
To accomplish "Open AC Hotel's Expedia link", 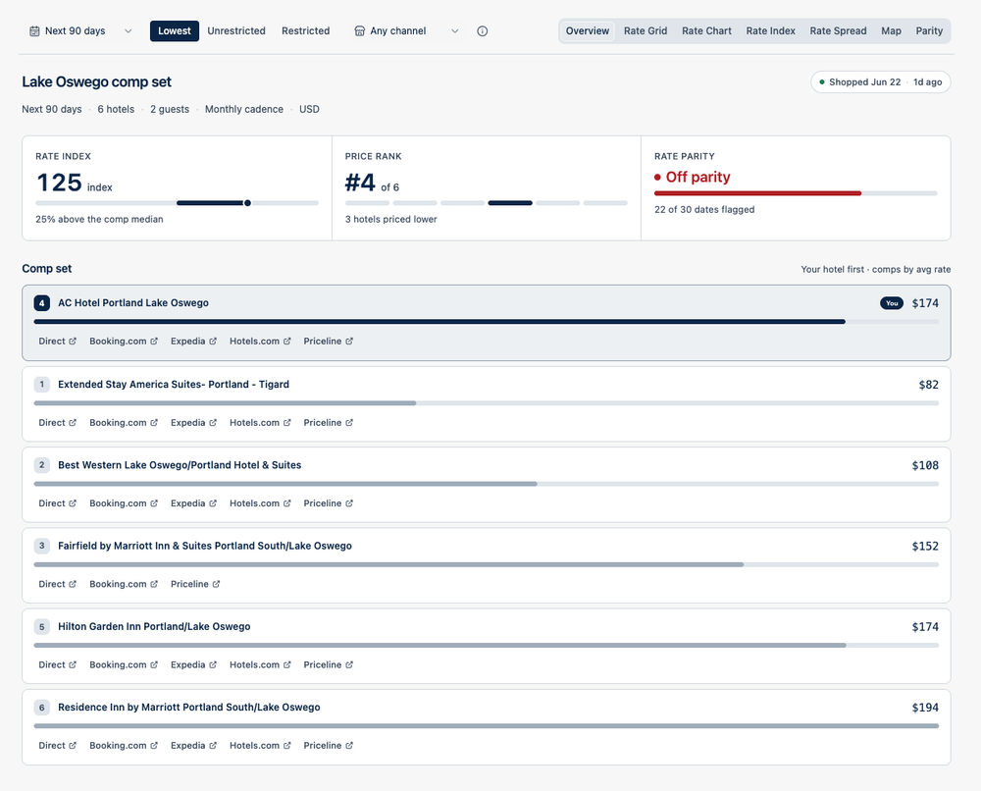I will [x=193, y=342].
